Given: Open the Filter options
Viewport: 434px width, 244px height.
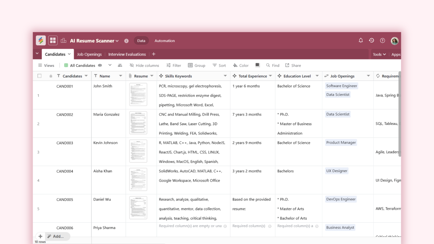Looking at the screenshot, I should click(x=174, y=65).
